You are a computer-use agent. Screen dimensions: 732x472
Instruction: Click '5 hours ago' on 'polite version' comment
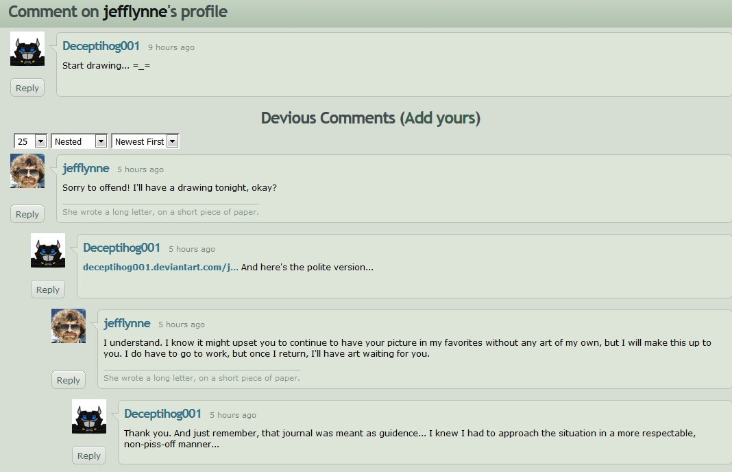coord(192,249)
